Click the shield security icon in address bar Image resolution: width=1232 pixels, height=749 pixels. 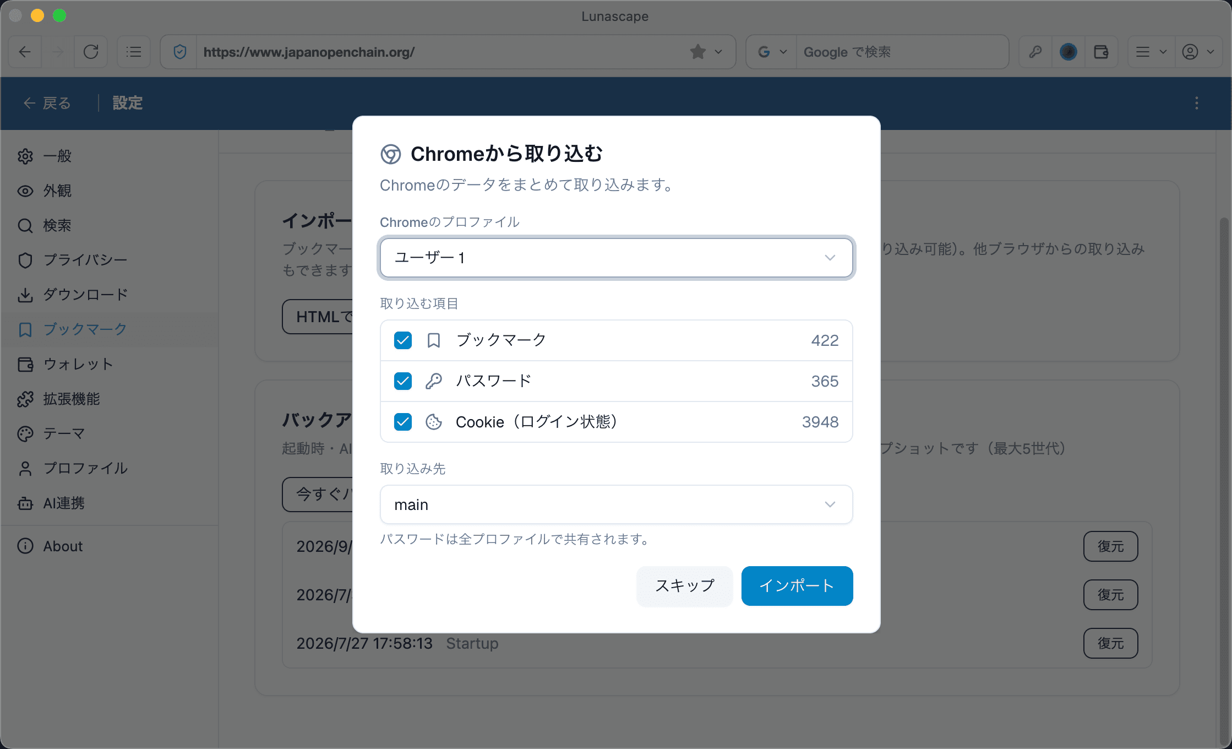coord(179,52)
